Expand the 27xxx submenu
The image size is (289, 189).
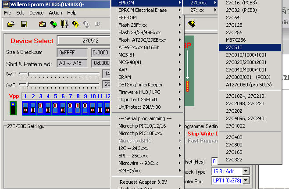(x=200, y=10)
